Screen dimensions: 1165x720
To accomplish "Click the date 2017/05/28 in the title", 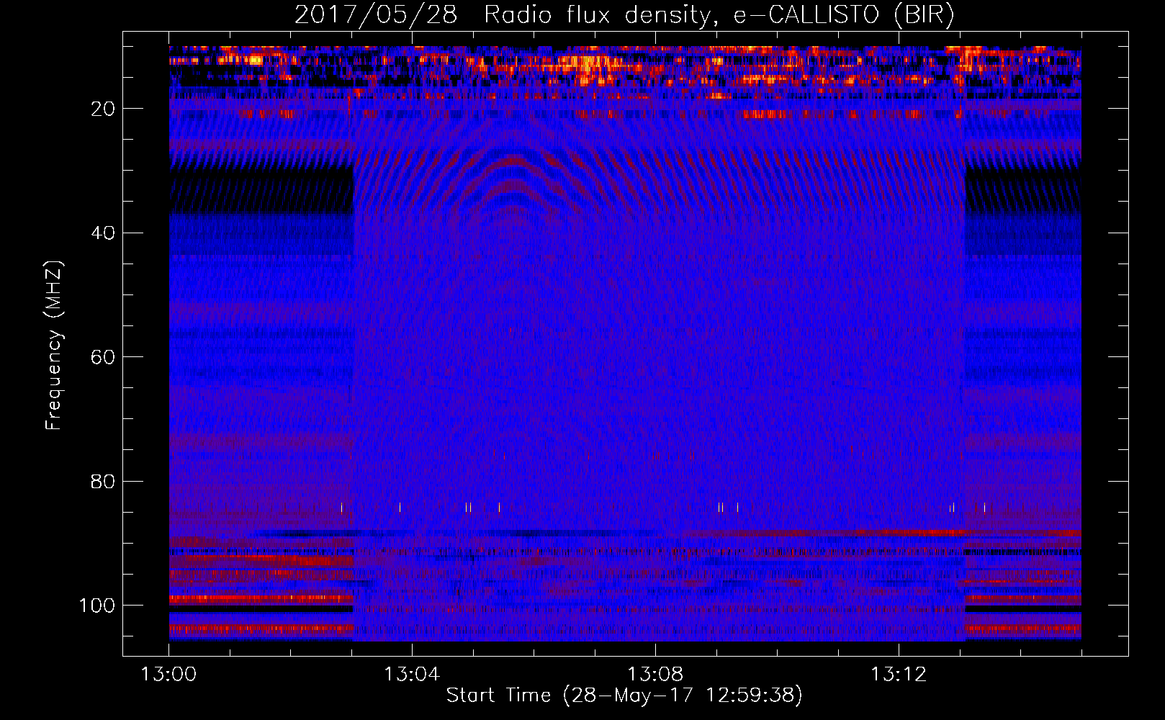I will coord(376,15).
